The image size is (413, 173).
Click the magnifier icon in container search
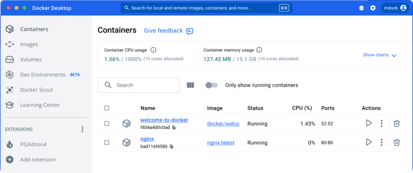[x=108, y=85]
